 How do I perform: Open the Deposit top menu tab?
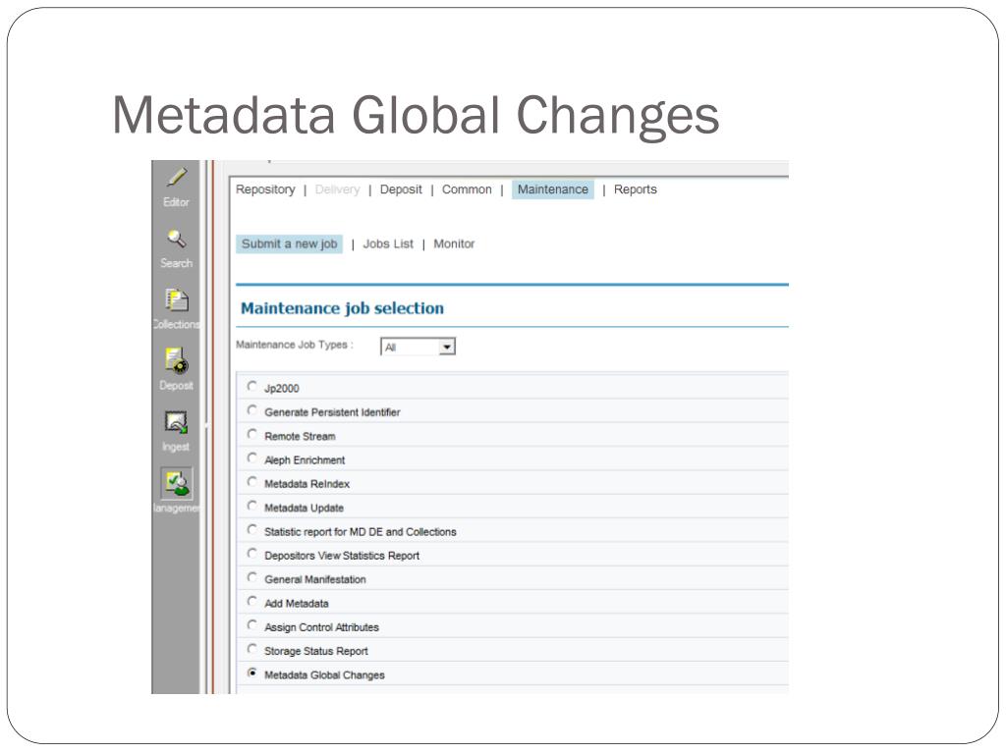pyautogui.click(x=401, y=189)
